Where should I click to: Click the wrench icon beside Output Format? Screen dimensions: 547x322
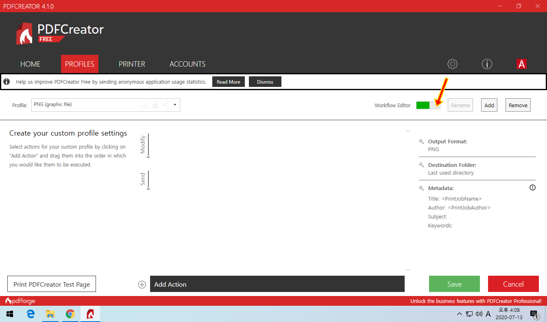(x=421, y=142)
